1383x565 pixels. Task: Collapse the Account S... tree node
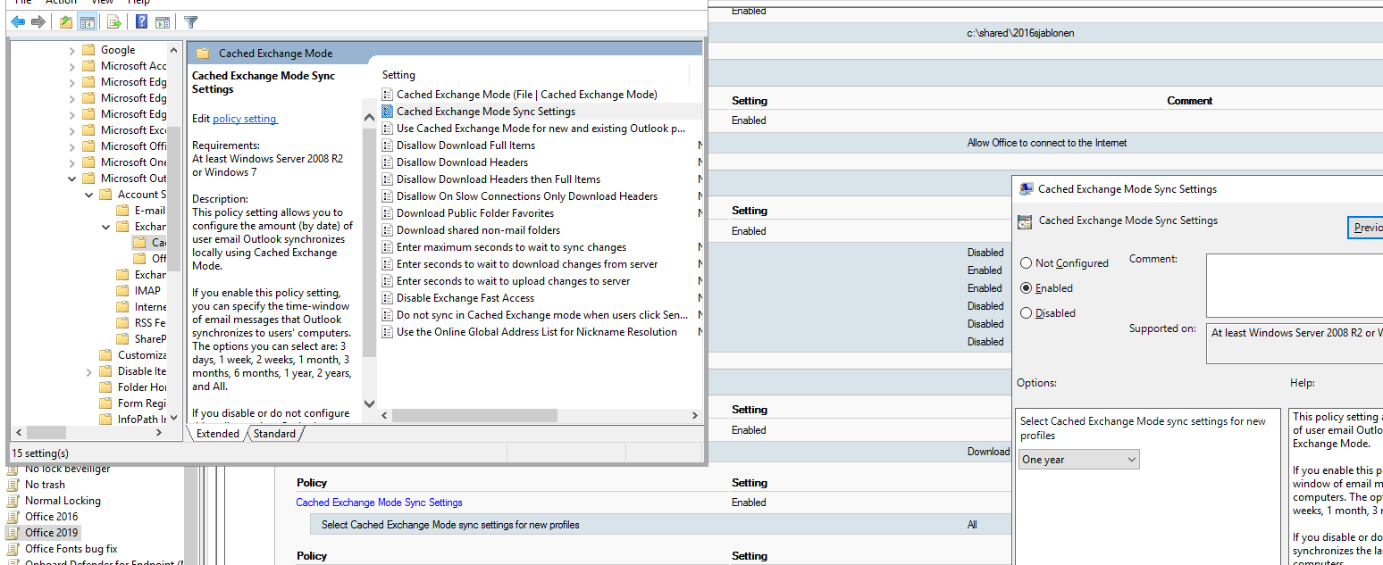coord(88,195)
